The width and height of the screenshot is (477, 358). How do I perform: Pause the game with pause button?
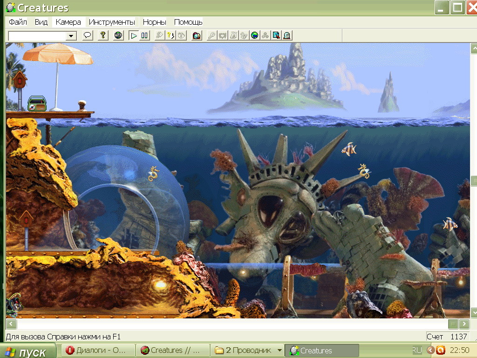144,35
